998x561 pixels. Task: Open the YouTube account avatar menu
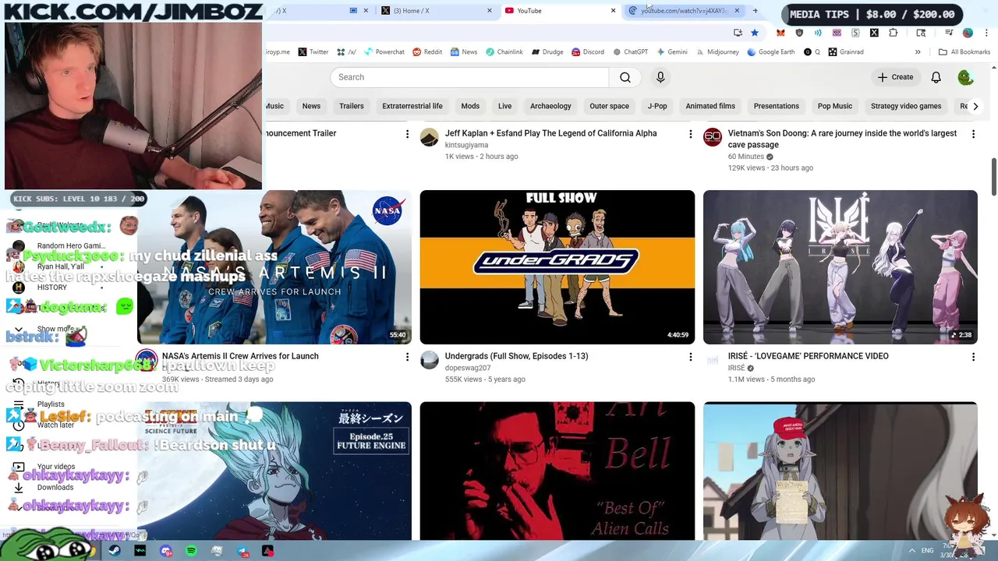(965, 77)
